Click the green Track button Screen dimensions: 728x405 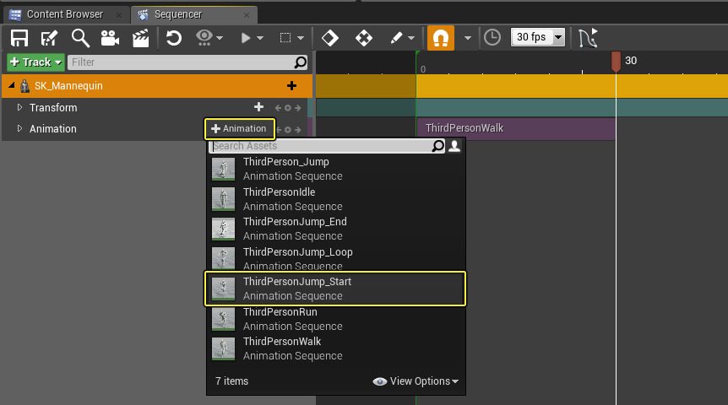pos(35,62)
